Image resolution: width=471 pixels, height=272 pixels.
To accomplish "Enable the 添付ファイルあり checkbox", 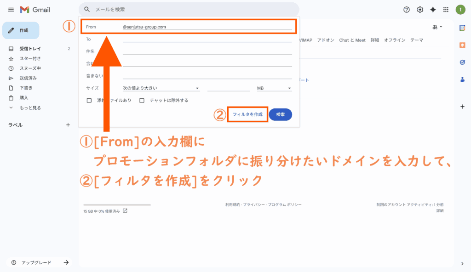I will pyautogui.click(x=89, y=100).
